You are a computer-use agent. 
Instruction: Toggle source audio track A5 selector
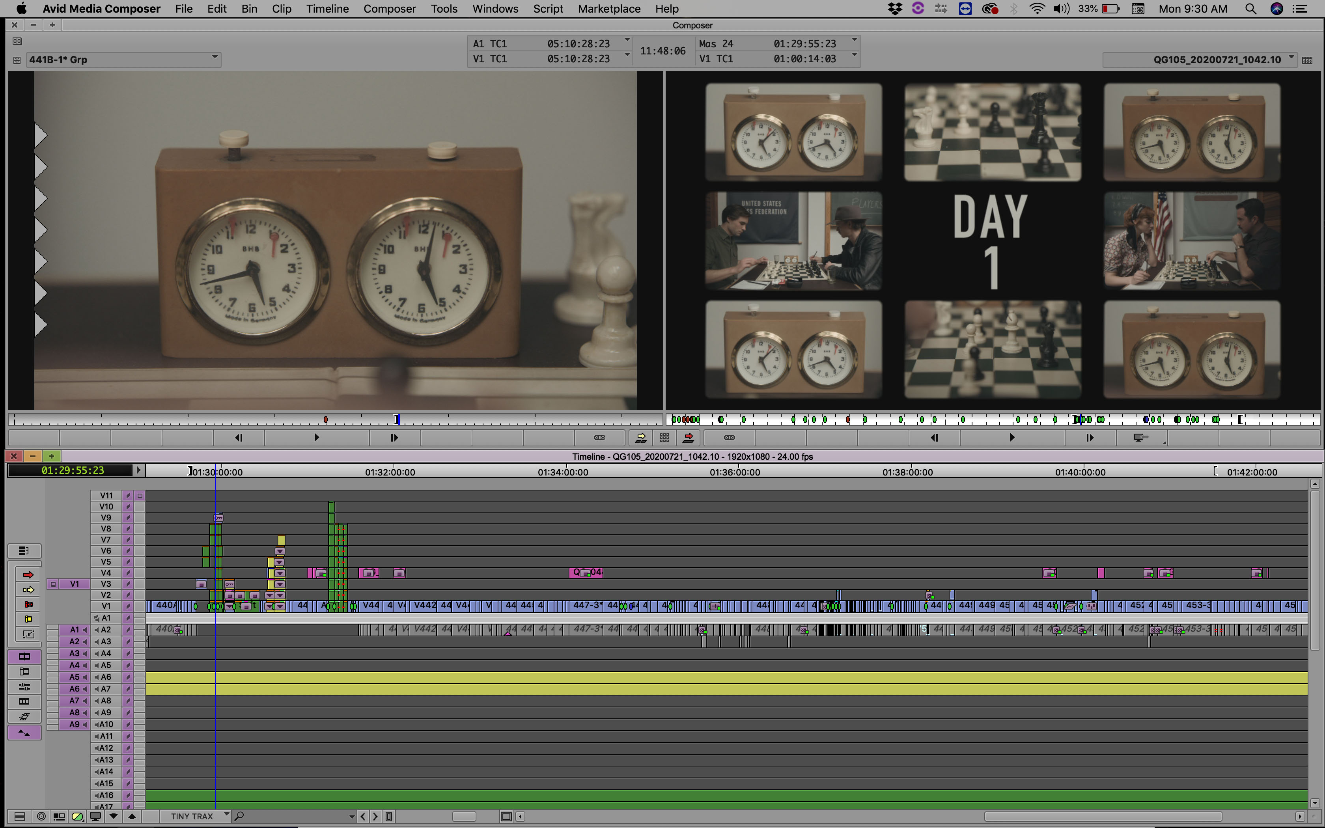(x=74, y=677)
